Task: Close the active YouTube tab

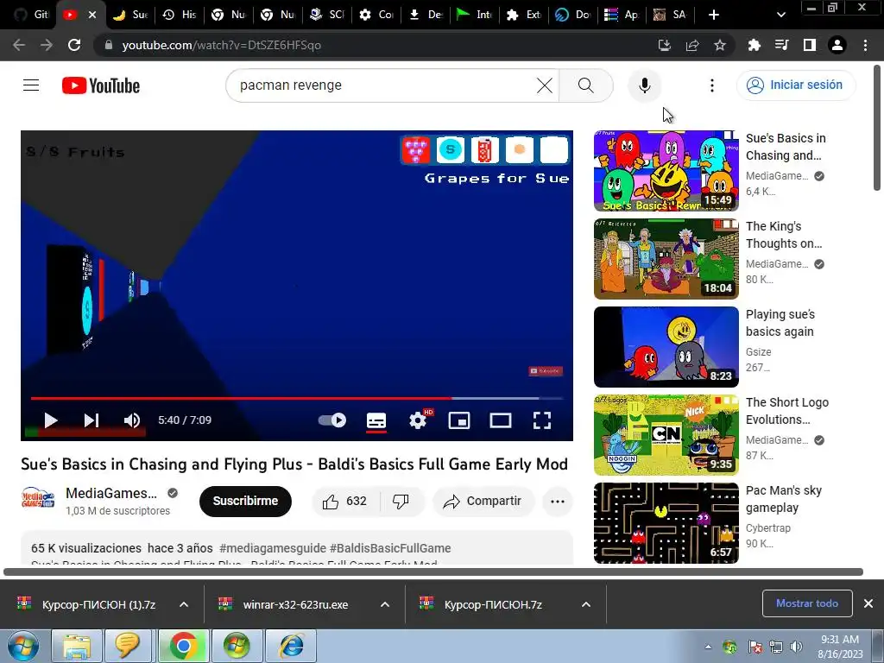Action: click(92, 15)
